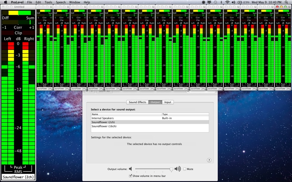Open the File menu
The width and height of the screenshot is (292, 182).
pyautogui.click(x=30, y=2)
